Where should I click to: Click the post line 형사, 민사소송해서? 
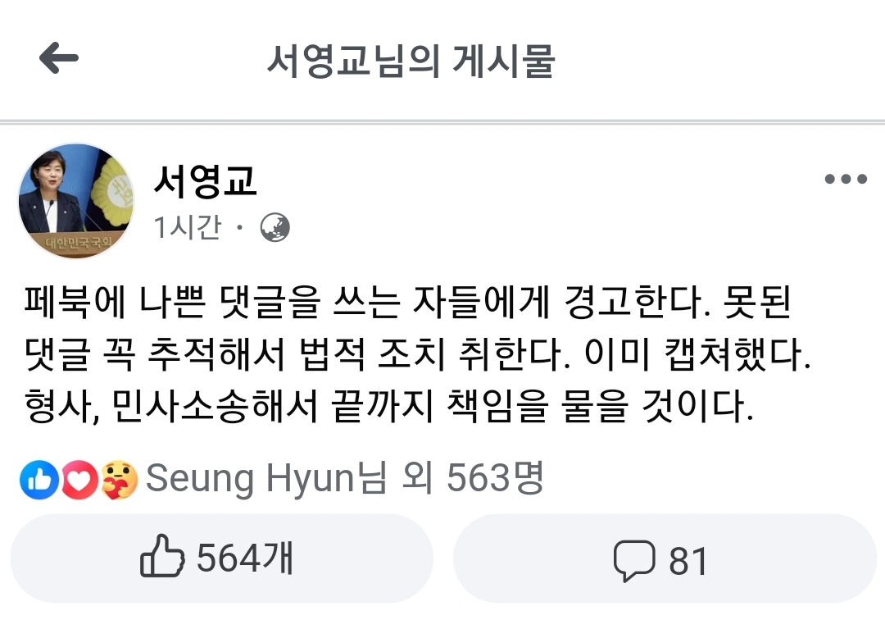pyautogui.click(x=389, y=406)
